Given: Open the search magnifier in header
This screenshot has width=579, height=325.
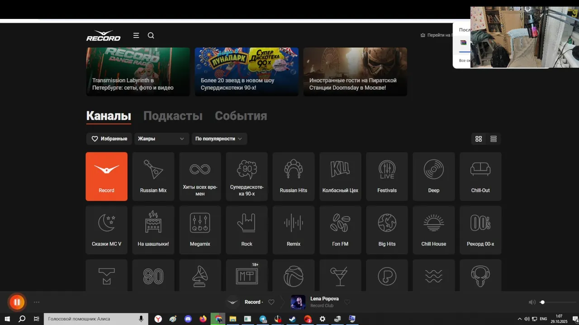Looking at the screenshot, I should point(151,36).
